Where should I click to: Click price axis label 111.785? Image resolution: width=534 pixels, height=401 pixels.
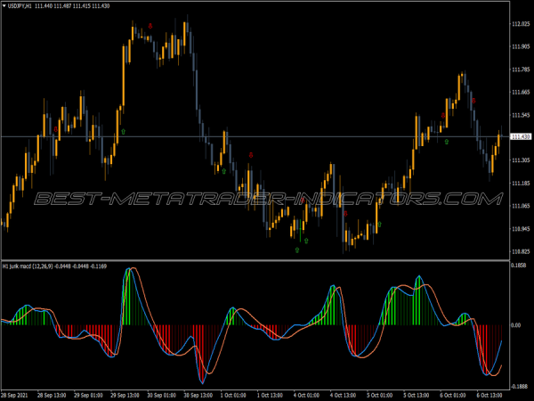pyautogui.click(x=521, y=70)
